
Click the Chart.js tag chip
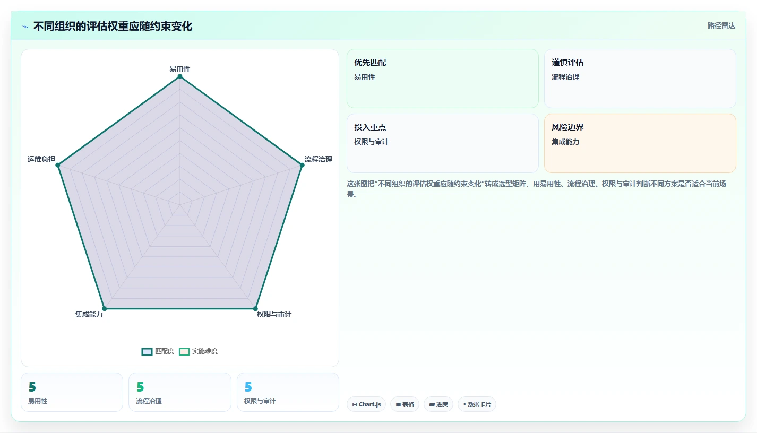point(366,404)
